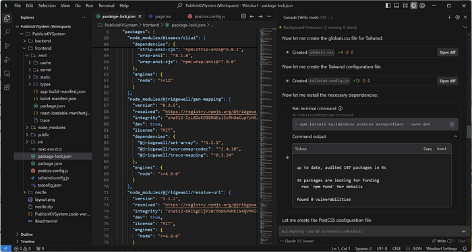Click the JSON language mode indicator
472x252 pixels.
pyautogui.click(x=414, y=249)
